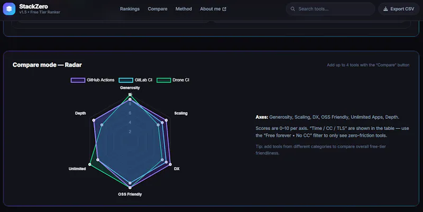Click the Unlimited axis label
Viewport: 423px width, 212px height.
pyautogui.click(x=77, y=169)
